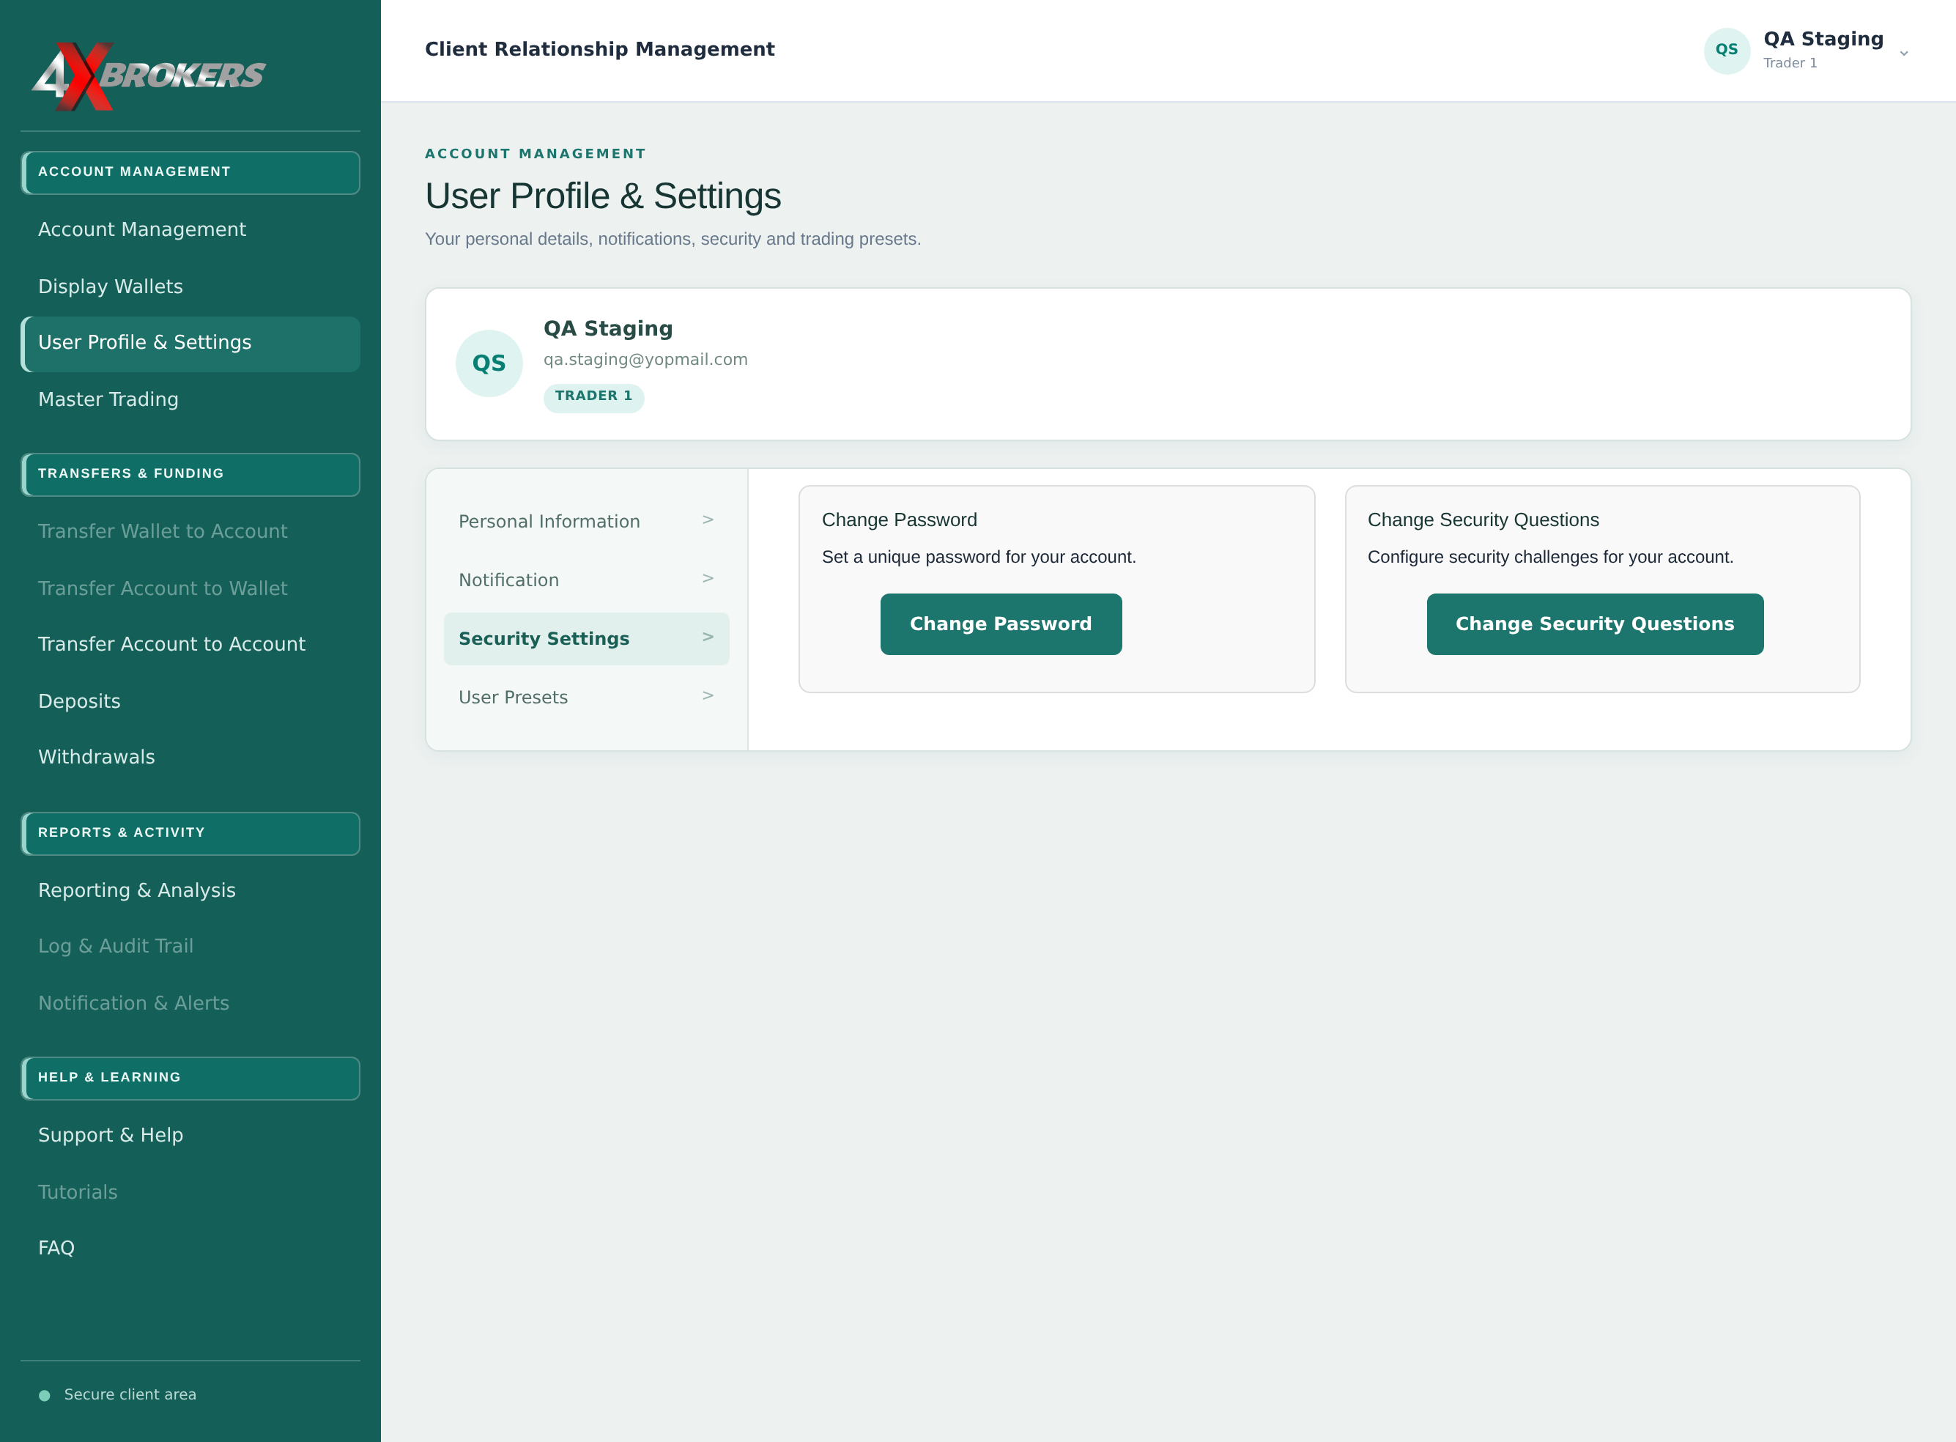Click the Trader 1 badge

[593, 396]
